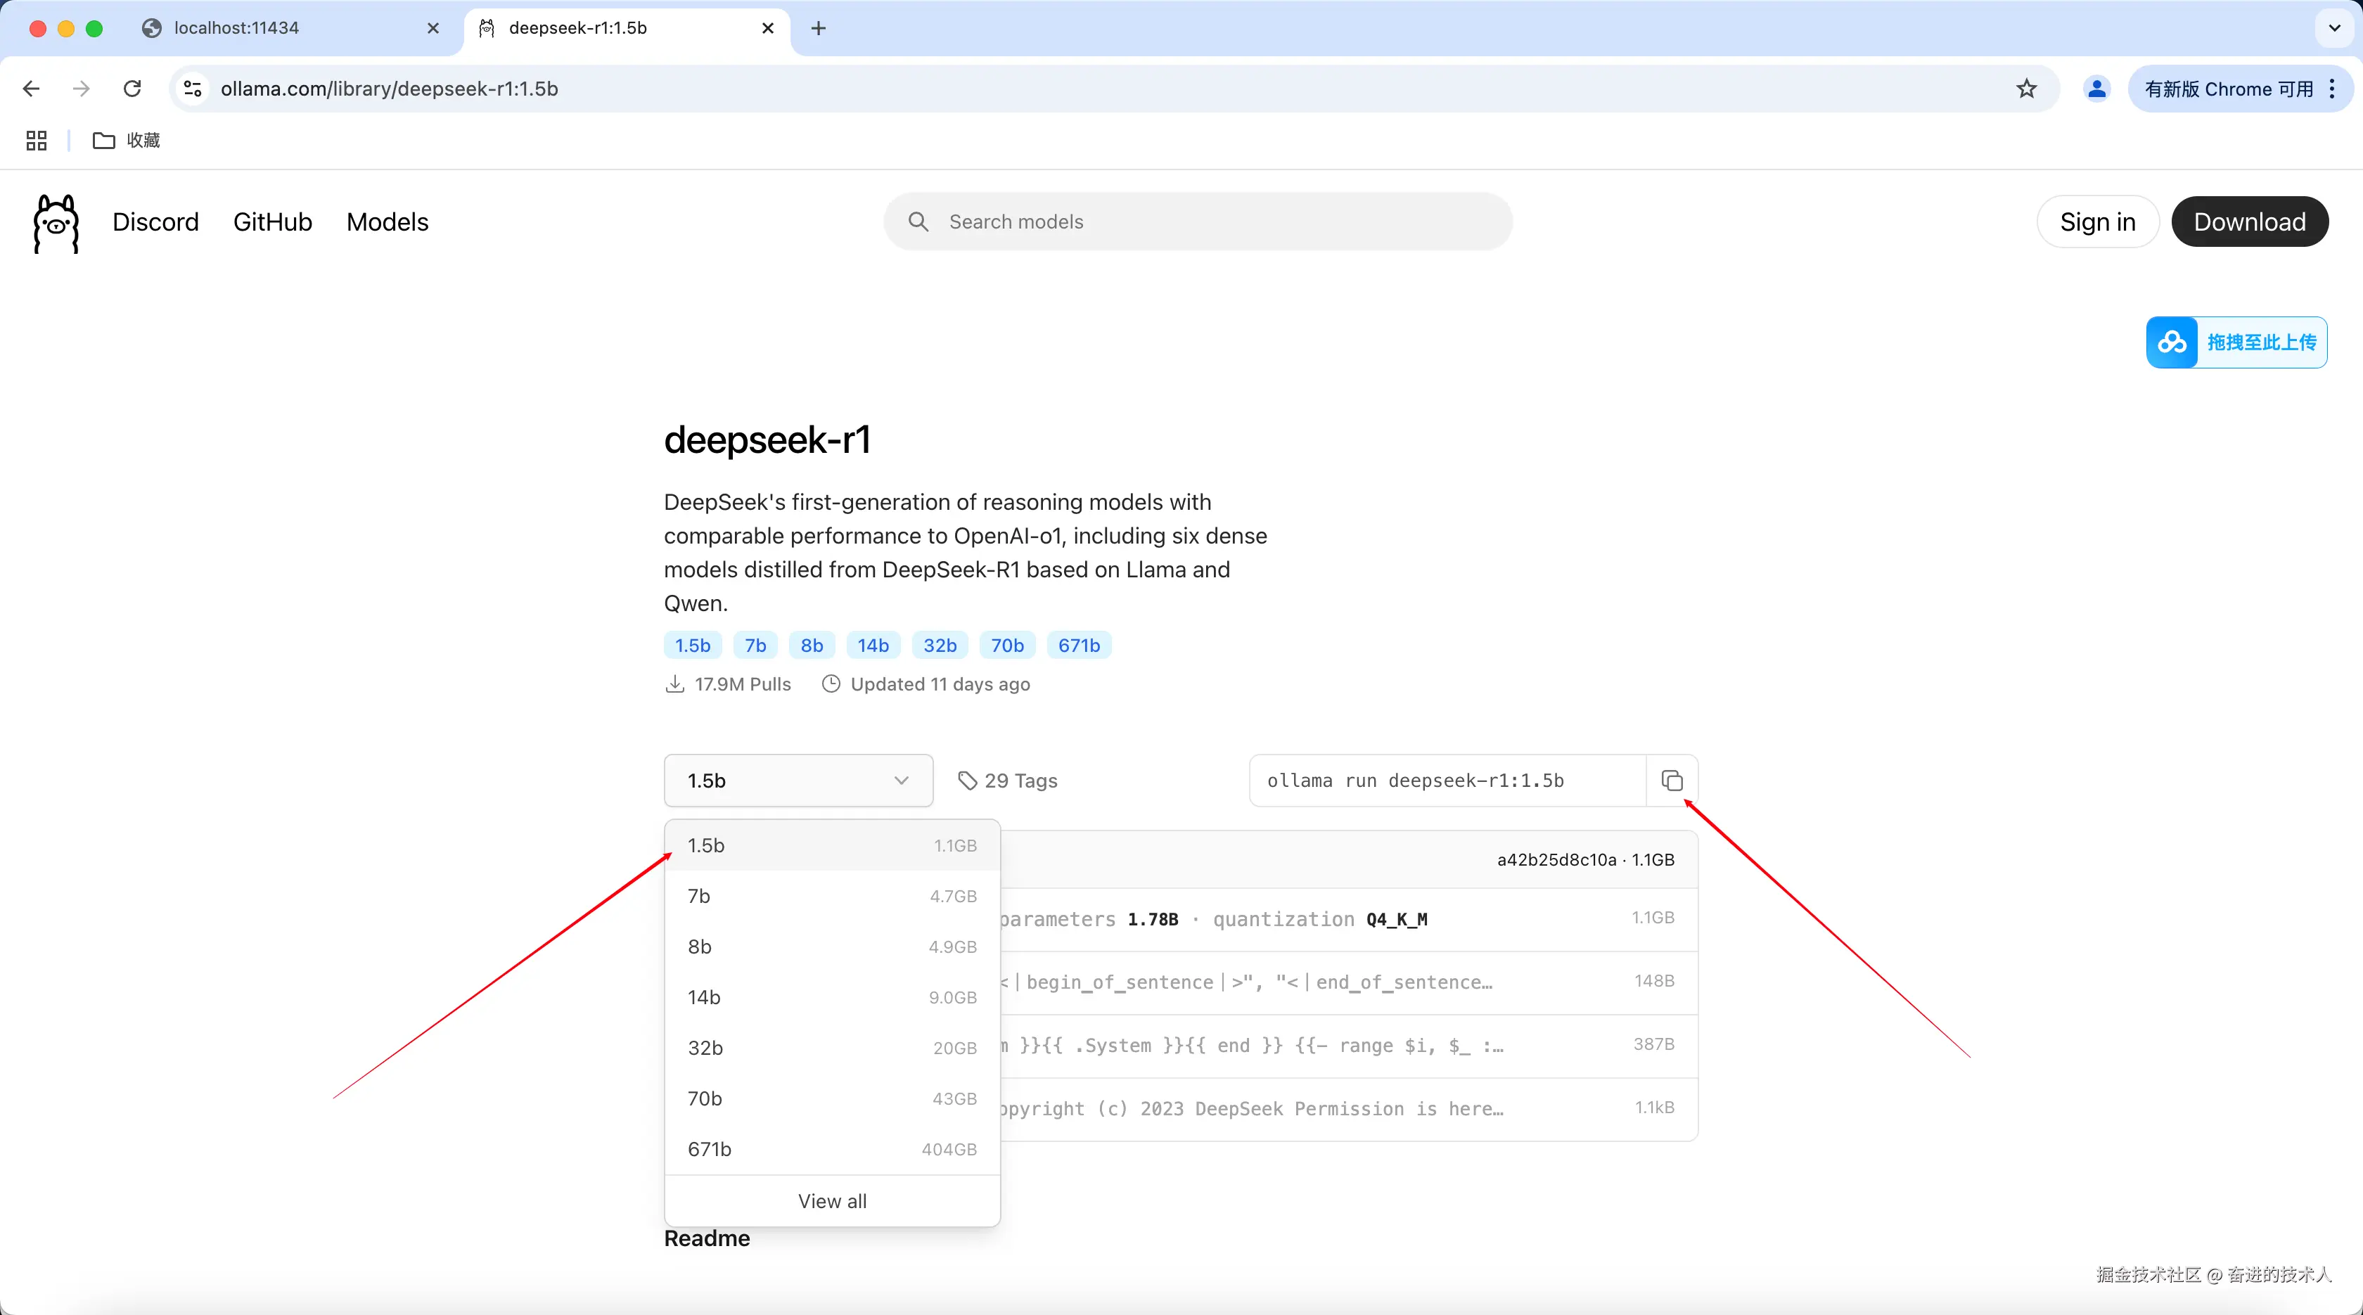
Task: Select 7b 4.7GB from the dropdown list
Action: point(831,896)
